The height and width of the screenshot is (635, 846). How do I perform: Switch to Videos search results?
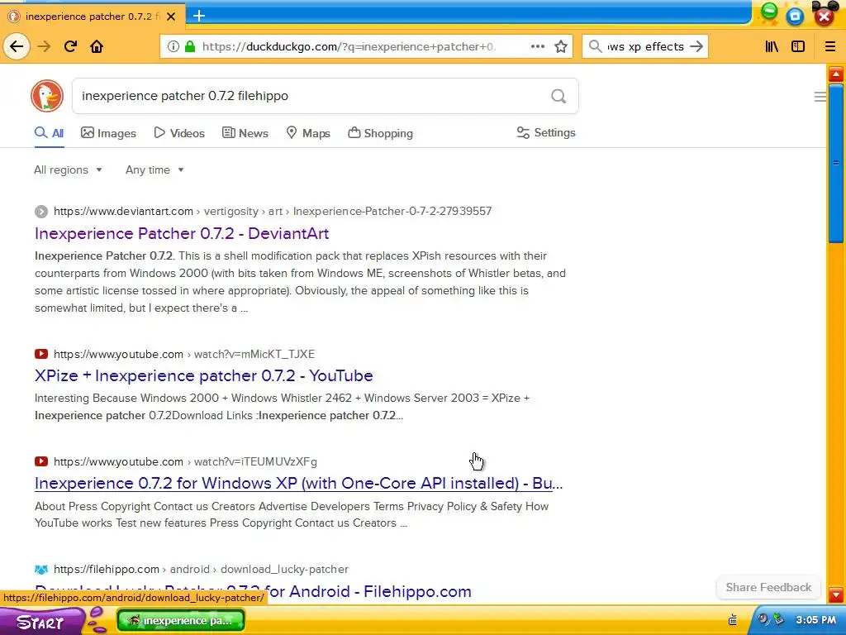click(179, 133)
